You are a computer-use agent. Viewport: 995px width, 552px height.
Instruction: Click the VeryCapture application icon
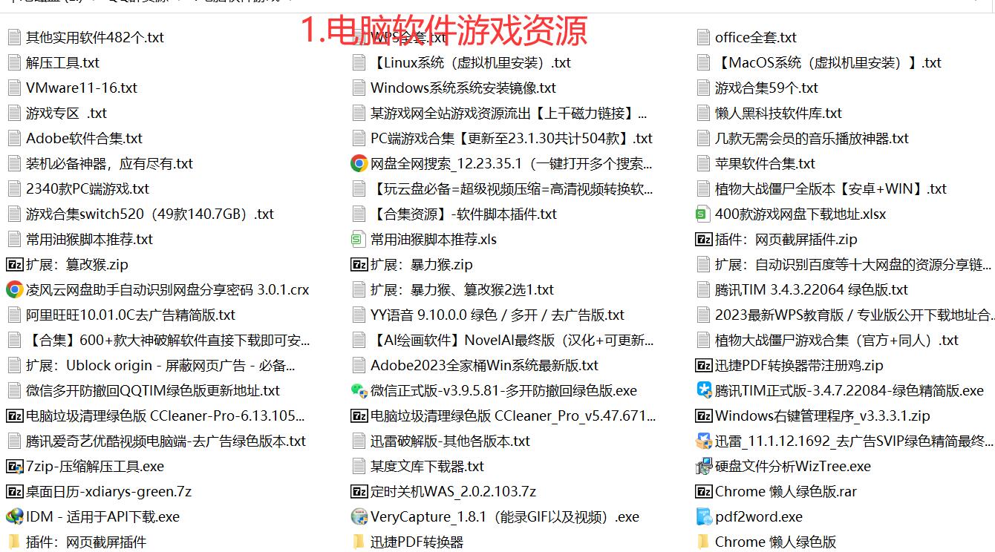359,516
